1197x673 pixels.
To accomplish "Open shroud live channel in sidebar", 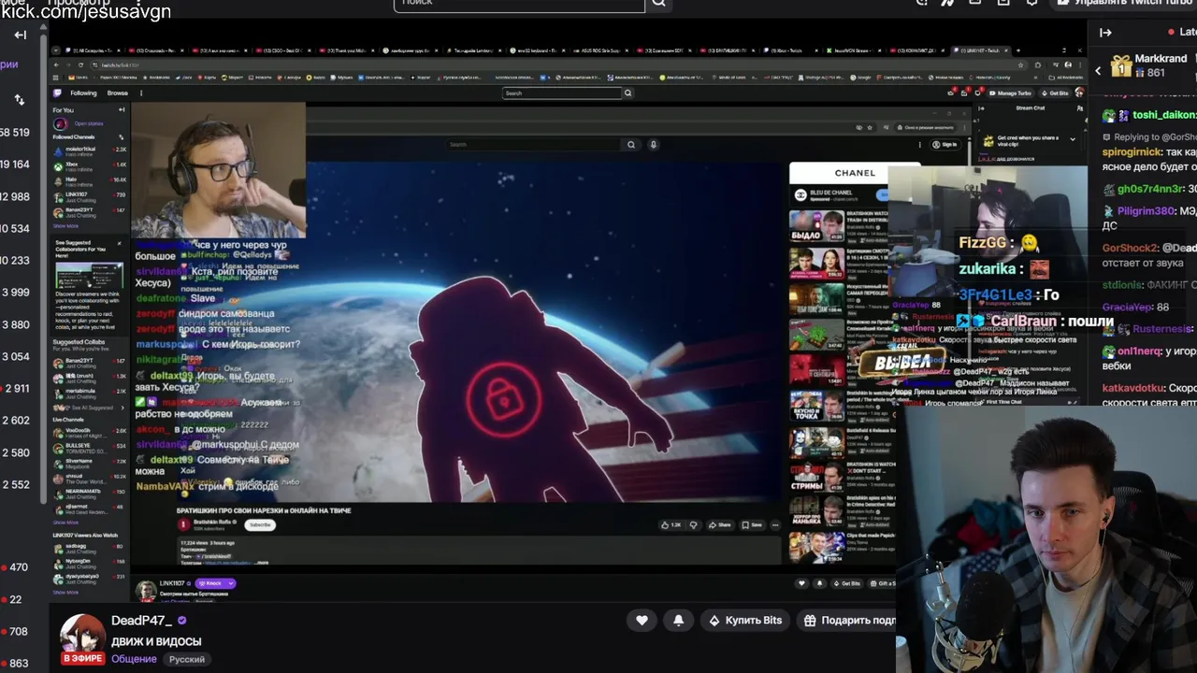I will 89,477.
